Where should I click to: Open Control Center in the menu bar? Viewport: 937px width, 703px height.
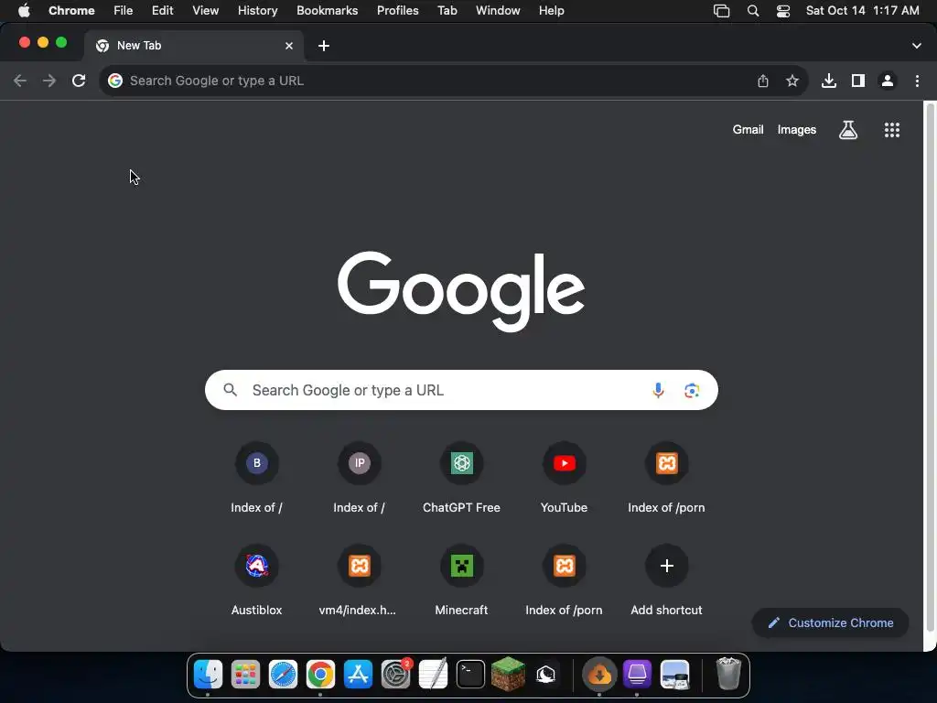click(783, 11)
